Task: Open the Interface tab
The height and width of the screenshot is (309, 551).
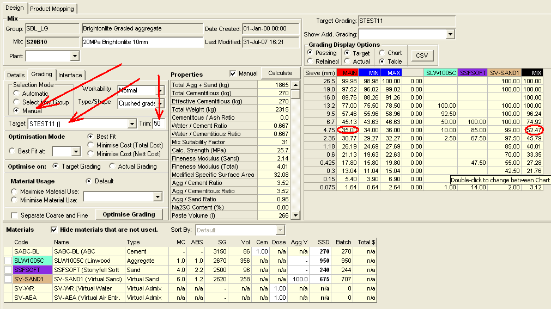Action: [70, 75]
